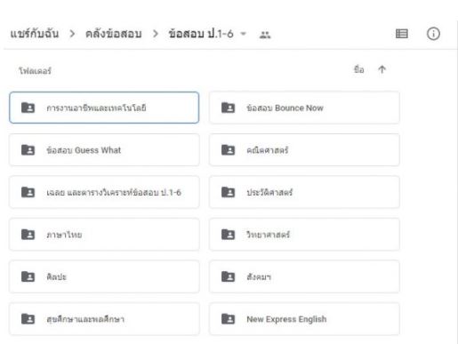Click the folder icon next to ศิลปะ
The image size is (458, 344).
[x=28, y=276]
